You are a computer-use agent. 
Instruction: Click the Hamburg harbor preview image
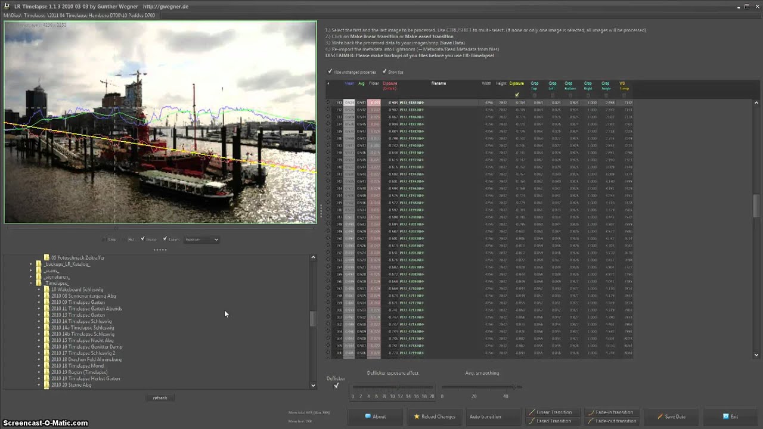[160, 122]
